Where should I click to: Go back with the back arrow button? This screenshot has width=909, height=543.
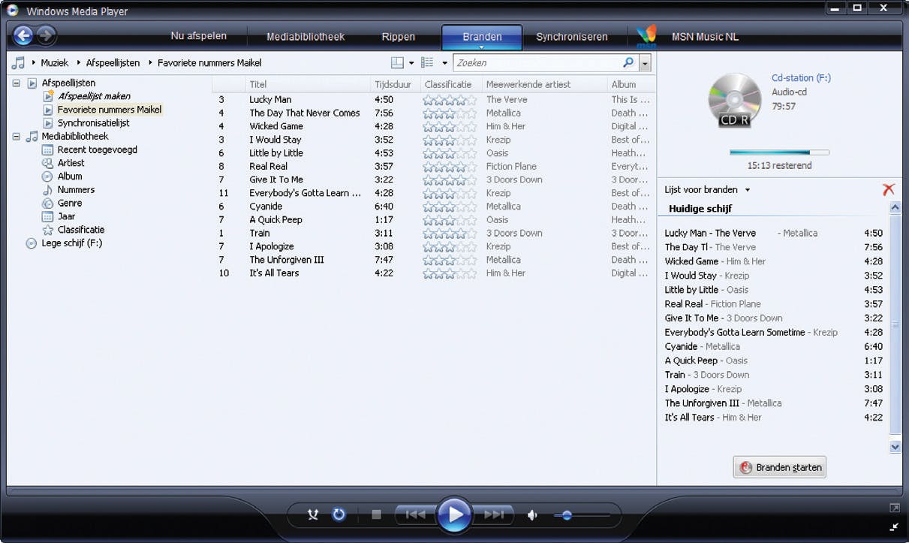(23, 35)
